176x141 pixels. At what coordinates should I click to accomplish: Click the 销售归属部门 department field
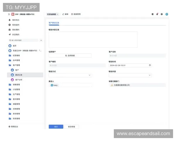click(x=137, y=85)
